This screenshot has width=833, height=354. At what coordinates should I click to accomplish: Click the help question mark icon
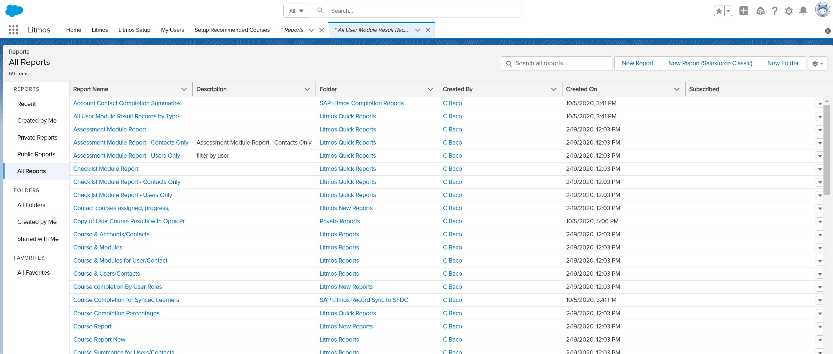coord(775,10)
